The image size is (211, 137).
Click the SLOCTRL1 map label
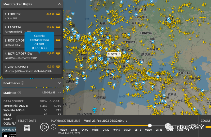pos(114,54)
